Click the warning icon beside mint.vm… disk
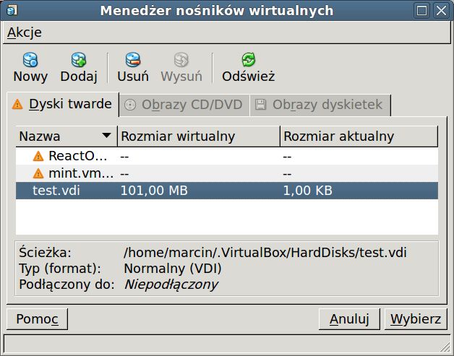This screenshot has width=454, height=356. coord(38,173)
